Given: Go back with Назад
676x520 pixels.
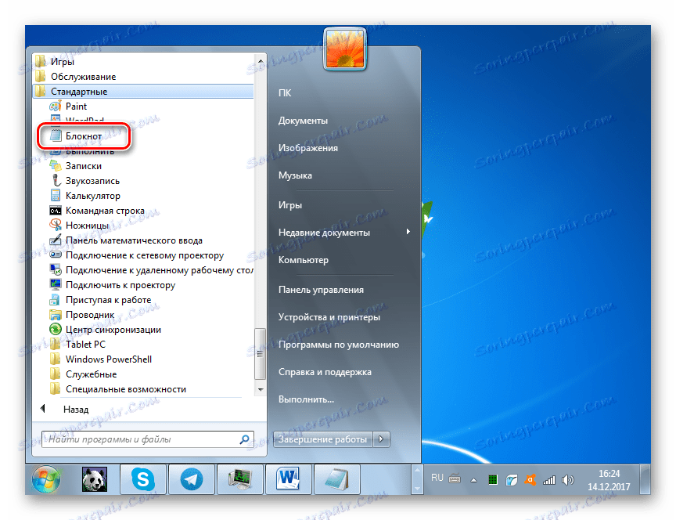Looking at the screenshot, I should 65,409.
